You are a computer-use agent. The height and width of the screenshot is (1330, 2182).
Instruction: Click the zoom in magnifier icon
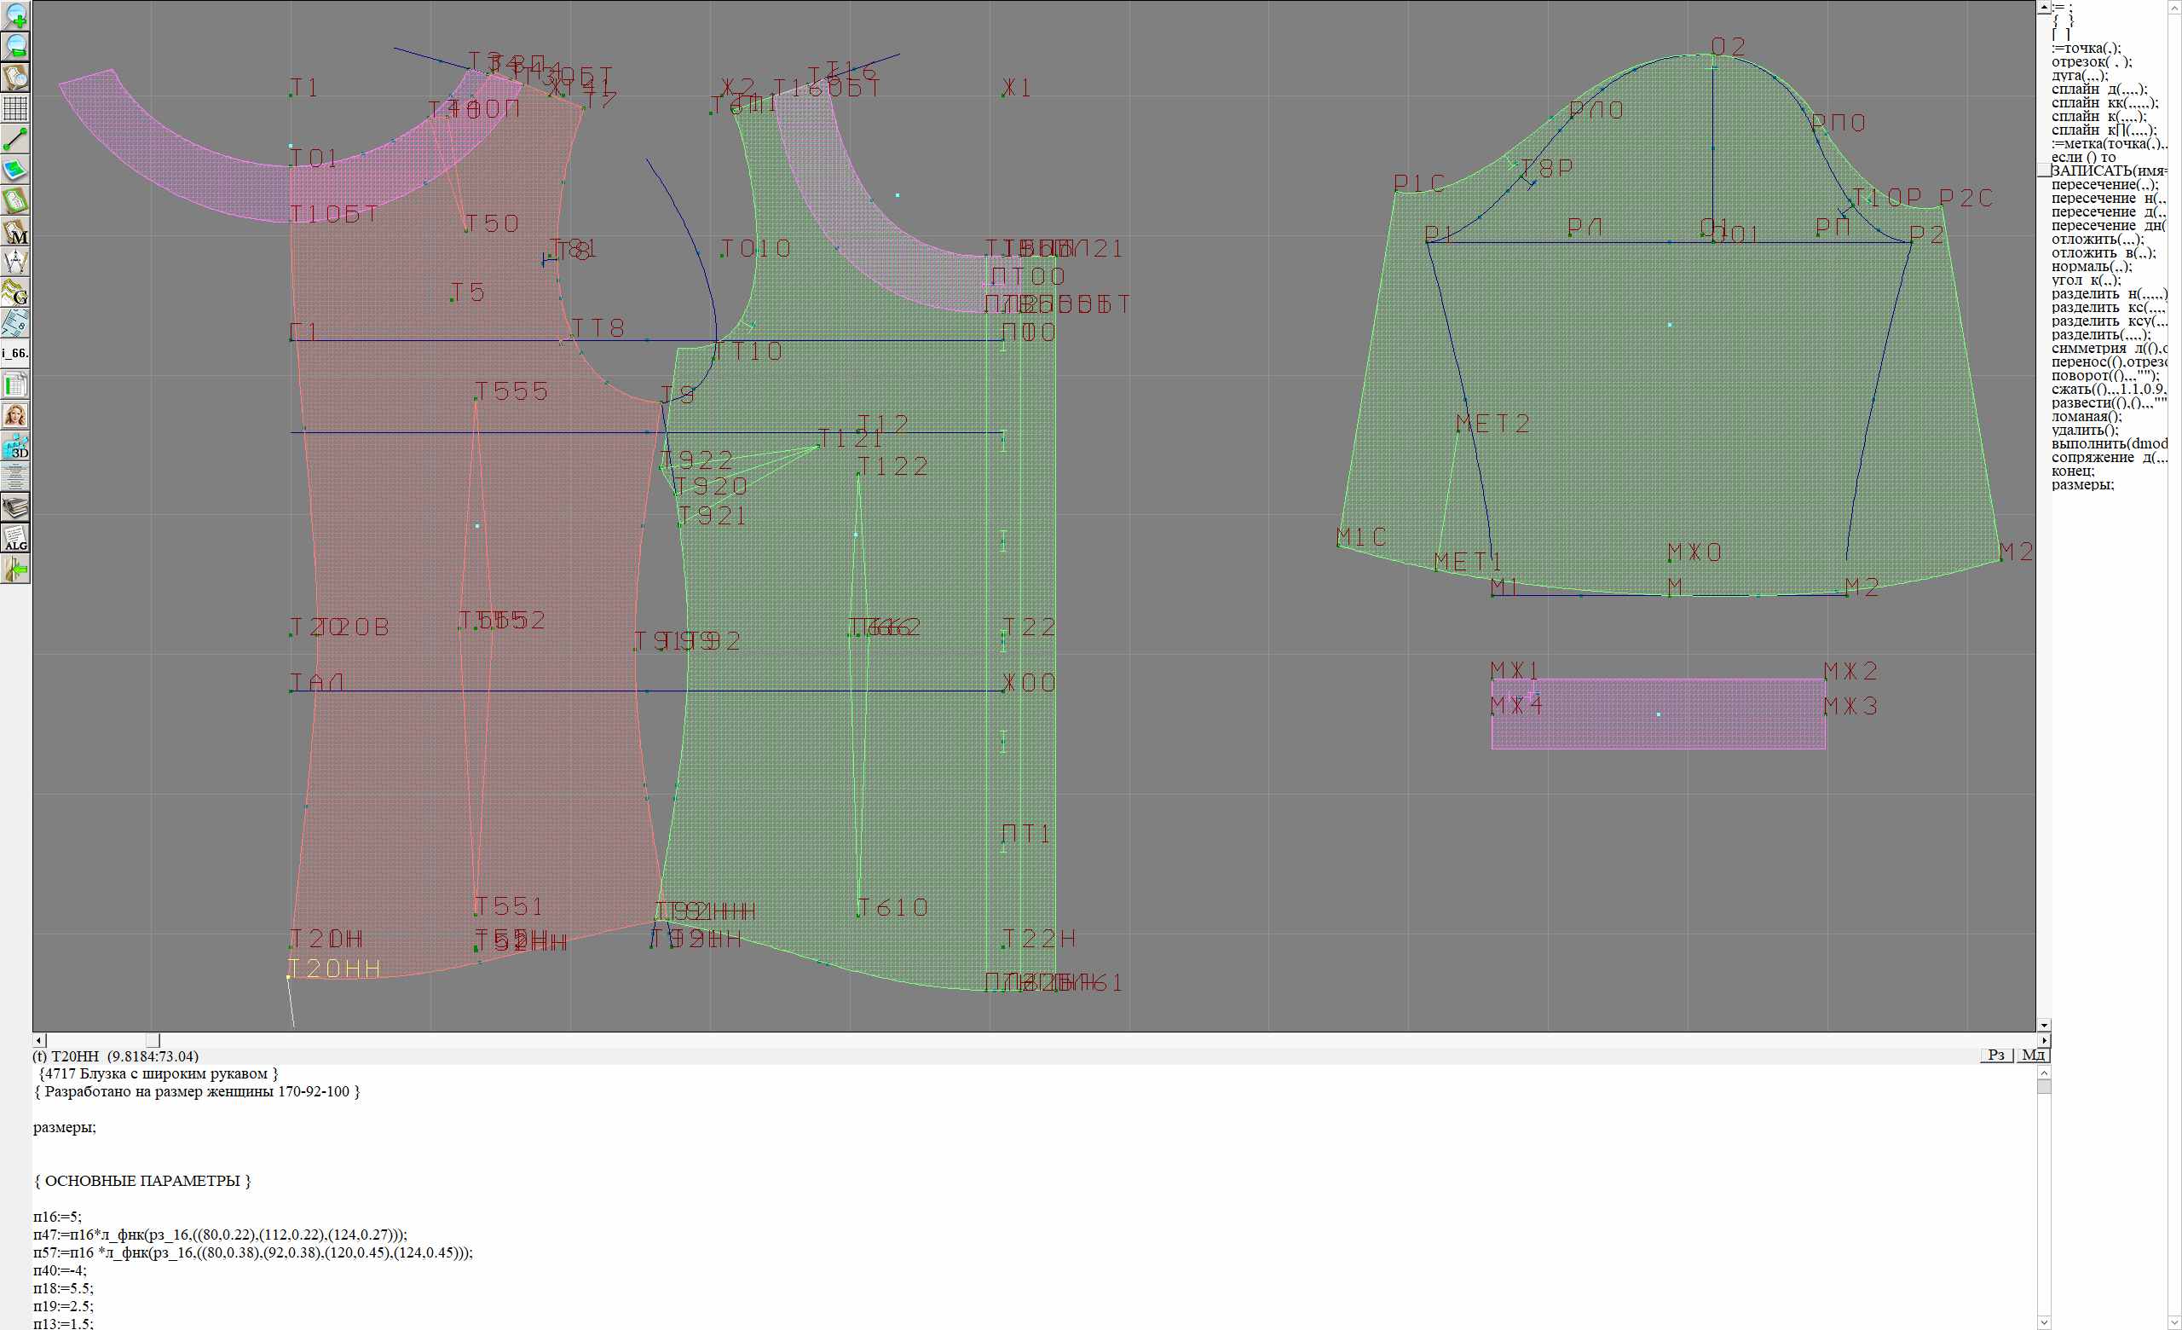pos(16,15)
